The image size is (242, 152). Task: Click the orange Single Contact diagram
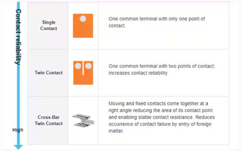click(83, 29)
